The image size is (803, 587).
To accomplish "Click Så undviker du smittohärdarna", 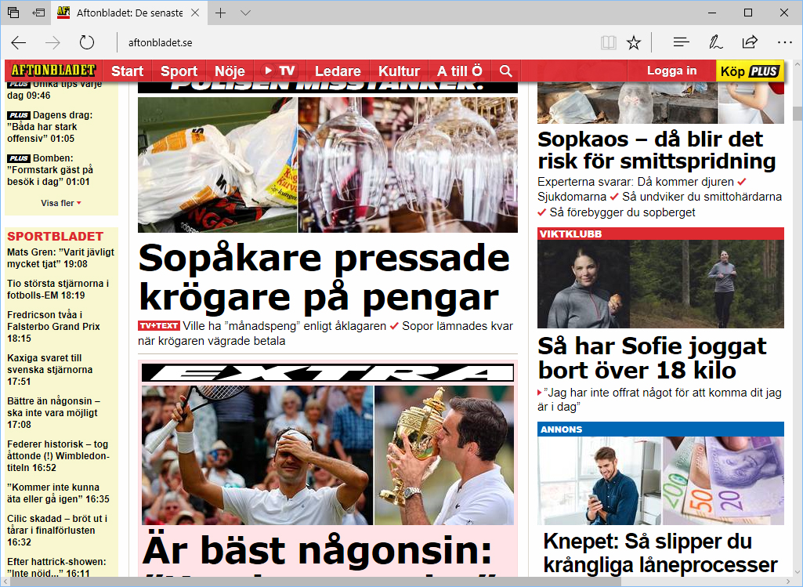I will click(x=702, y=197).
